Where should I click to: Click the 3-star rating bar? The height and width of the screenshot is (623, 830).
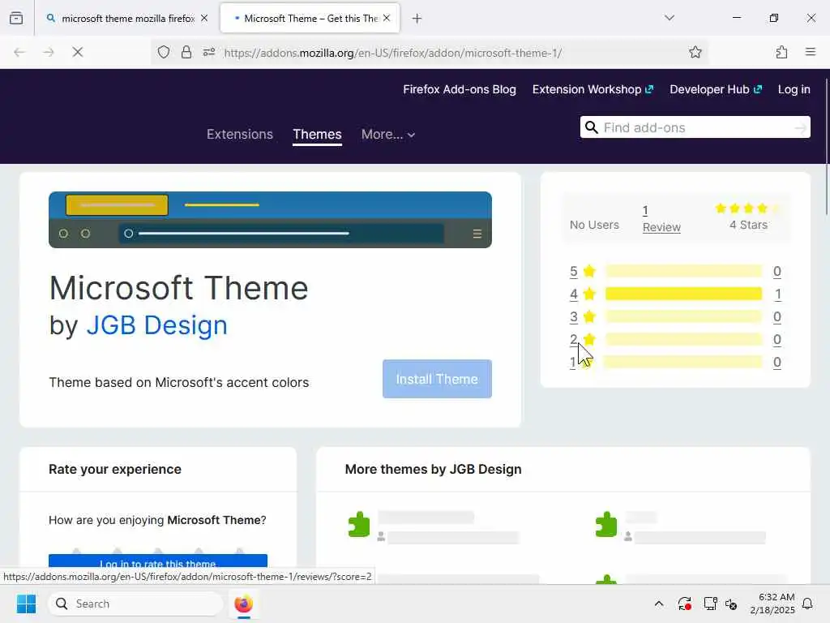point(683,317)
